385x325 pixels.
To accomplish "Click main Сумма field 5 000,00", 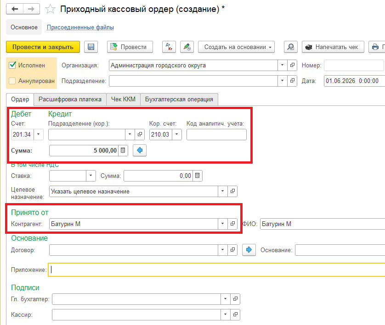I will 84,150.
